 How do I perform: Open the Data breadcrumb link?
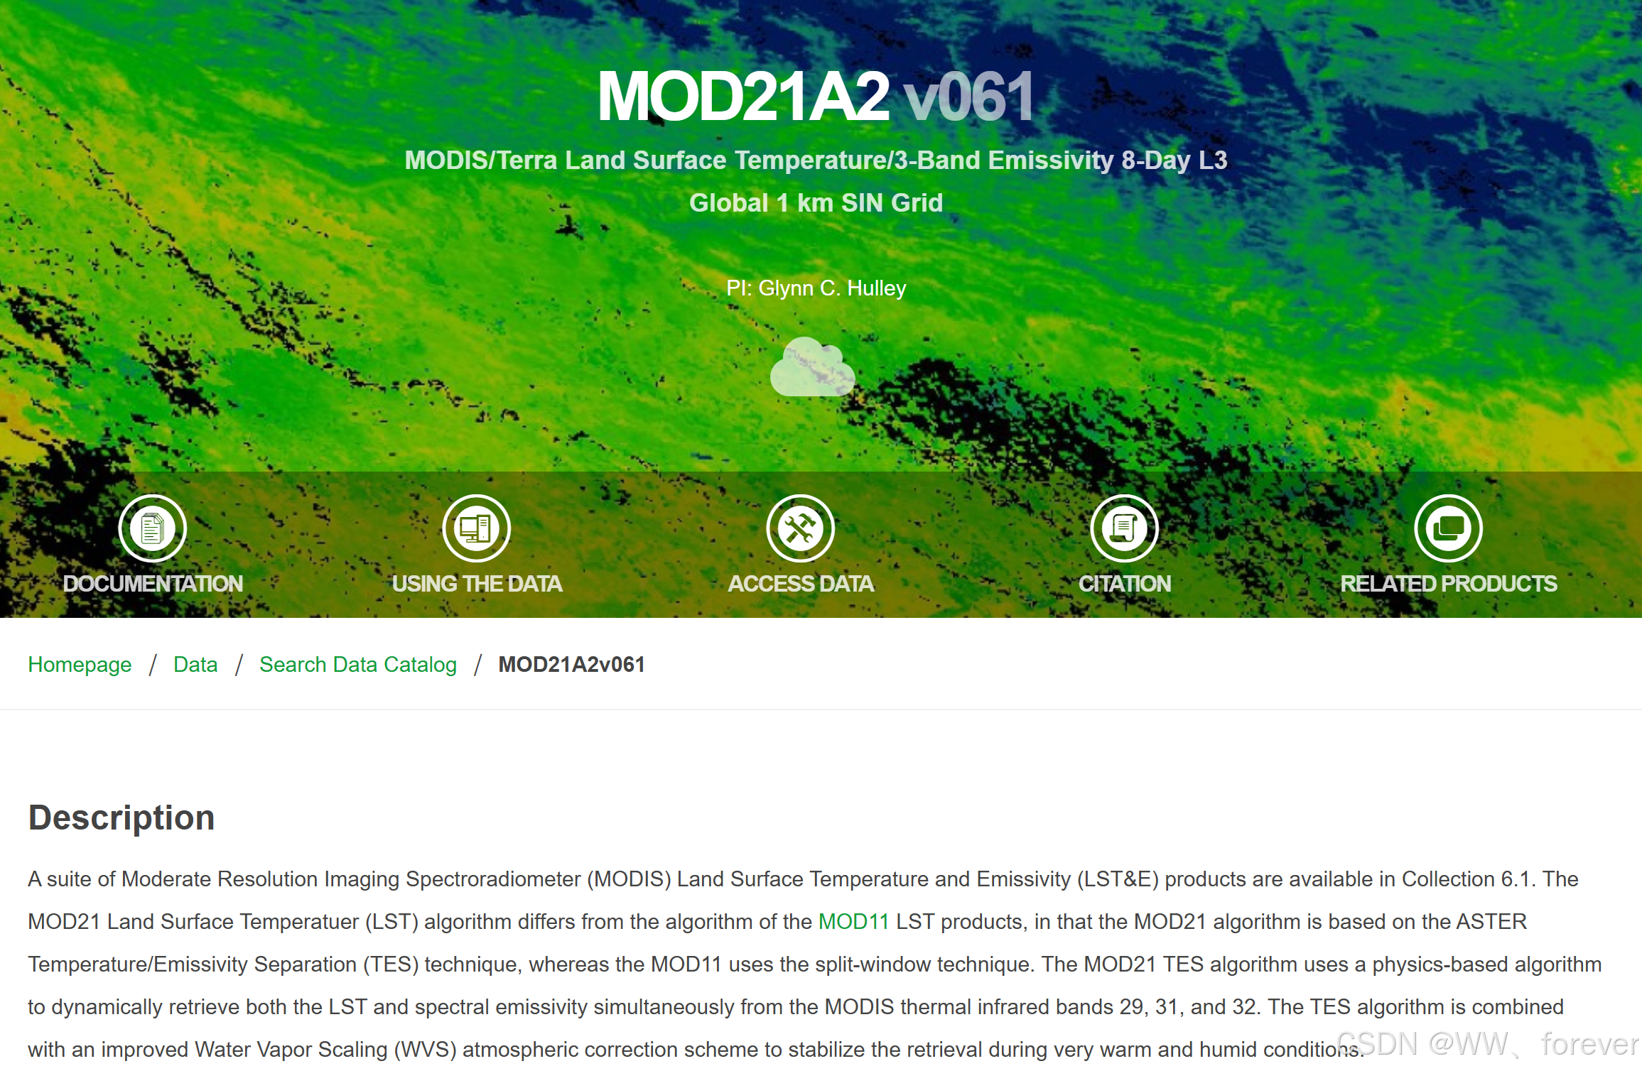tap(195, 665)
